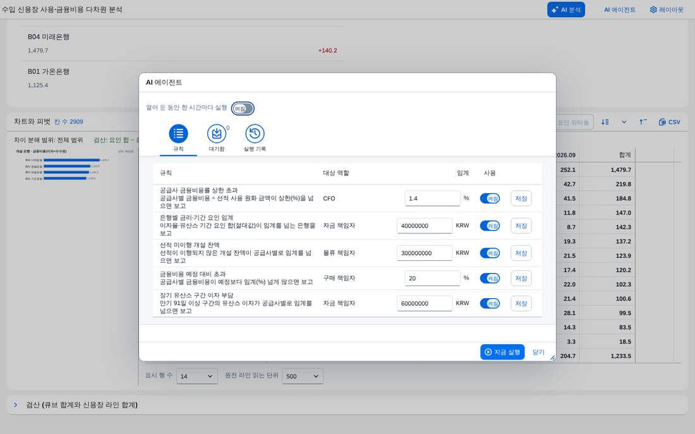Click the AI 분석 sparkle button
Viewport: 695px width, 434px height.
(566, 9)
